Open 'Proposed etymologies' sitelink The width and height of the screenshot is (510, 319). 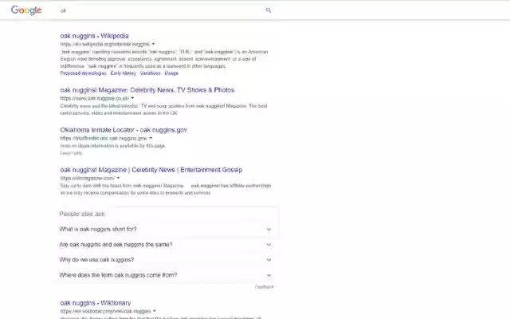(x=83, y=73)
